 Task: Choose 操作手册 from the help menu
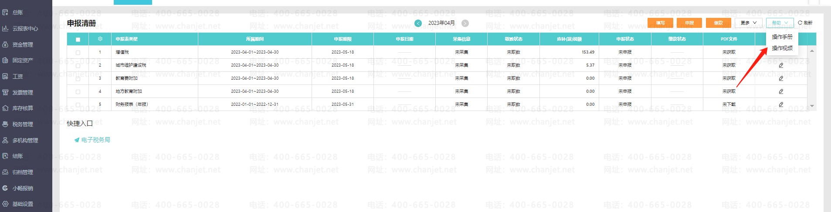tap(782, 37)
